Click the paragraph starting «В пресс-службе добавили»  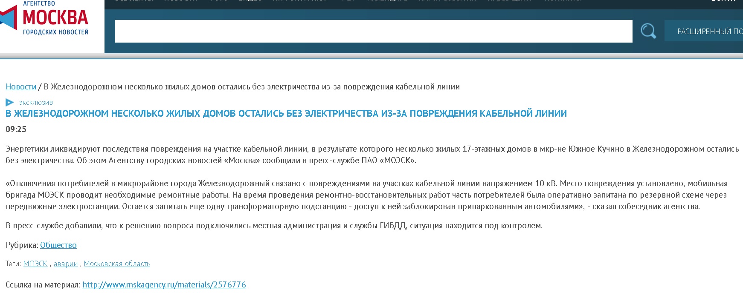click(x=274, y=226)
